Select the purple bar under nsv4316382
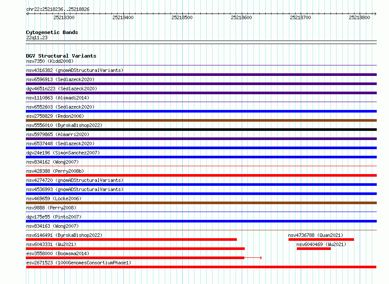This screenshot has height=284, width=389. [x=201, y=75]
